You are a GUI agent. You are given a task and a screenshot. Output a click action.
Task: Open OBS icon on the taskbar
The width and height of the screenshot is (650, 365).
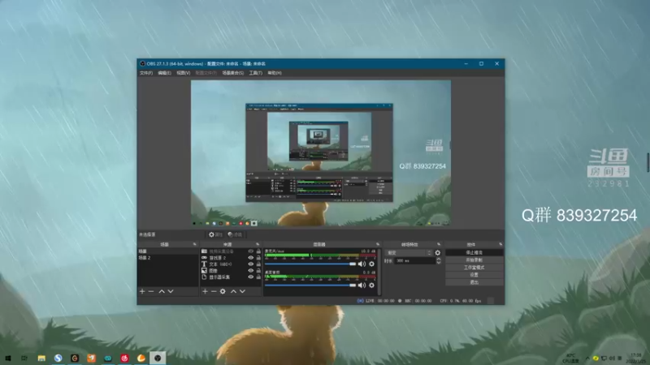pyautogui.click(x=158, y=358)
